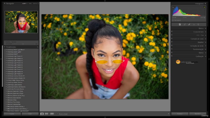Toggle the Curva de tons panel switch
This screenshot has height=118, width=210.
(172, 31)
